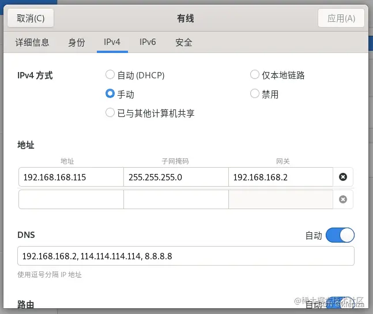Click the 网关 column header
Image resolution: width=373 pixels, height=314 pixels.
coord(283,161)
